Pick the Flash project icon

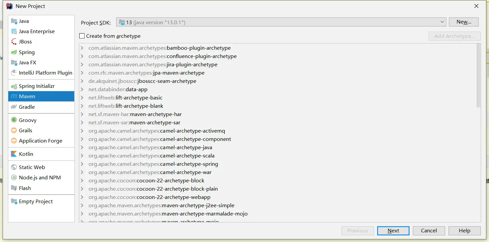tap(14, 188)
